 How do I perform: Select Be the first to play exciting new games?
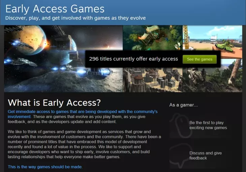(x=208, y=125)
